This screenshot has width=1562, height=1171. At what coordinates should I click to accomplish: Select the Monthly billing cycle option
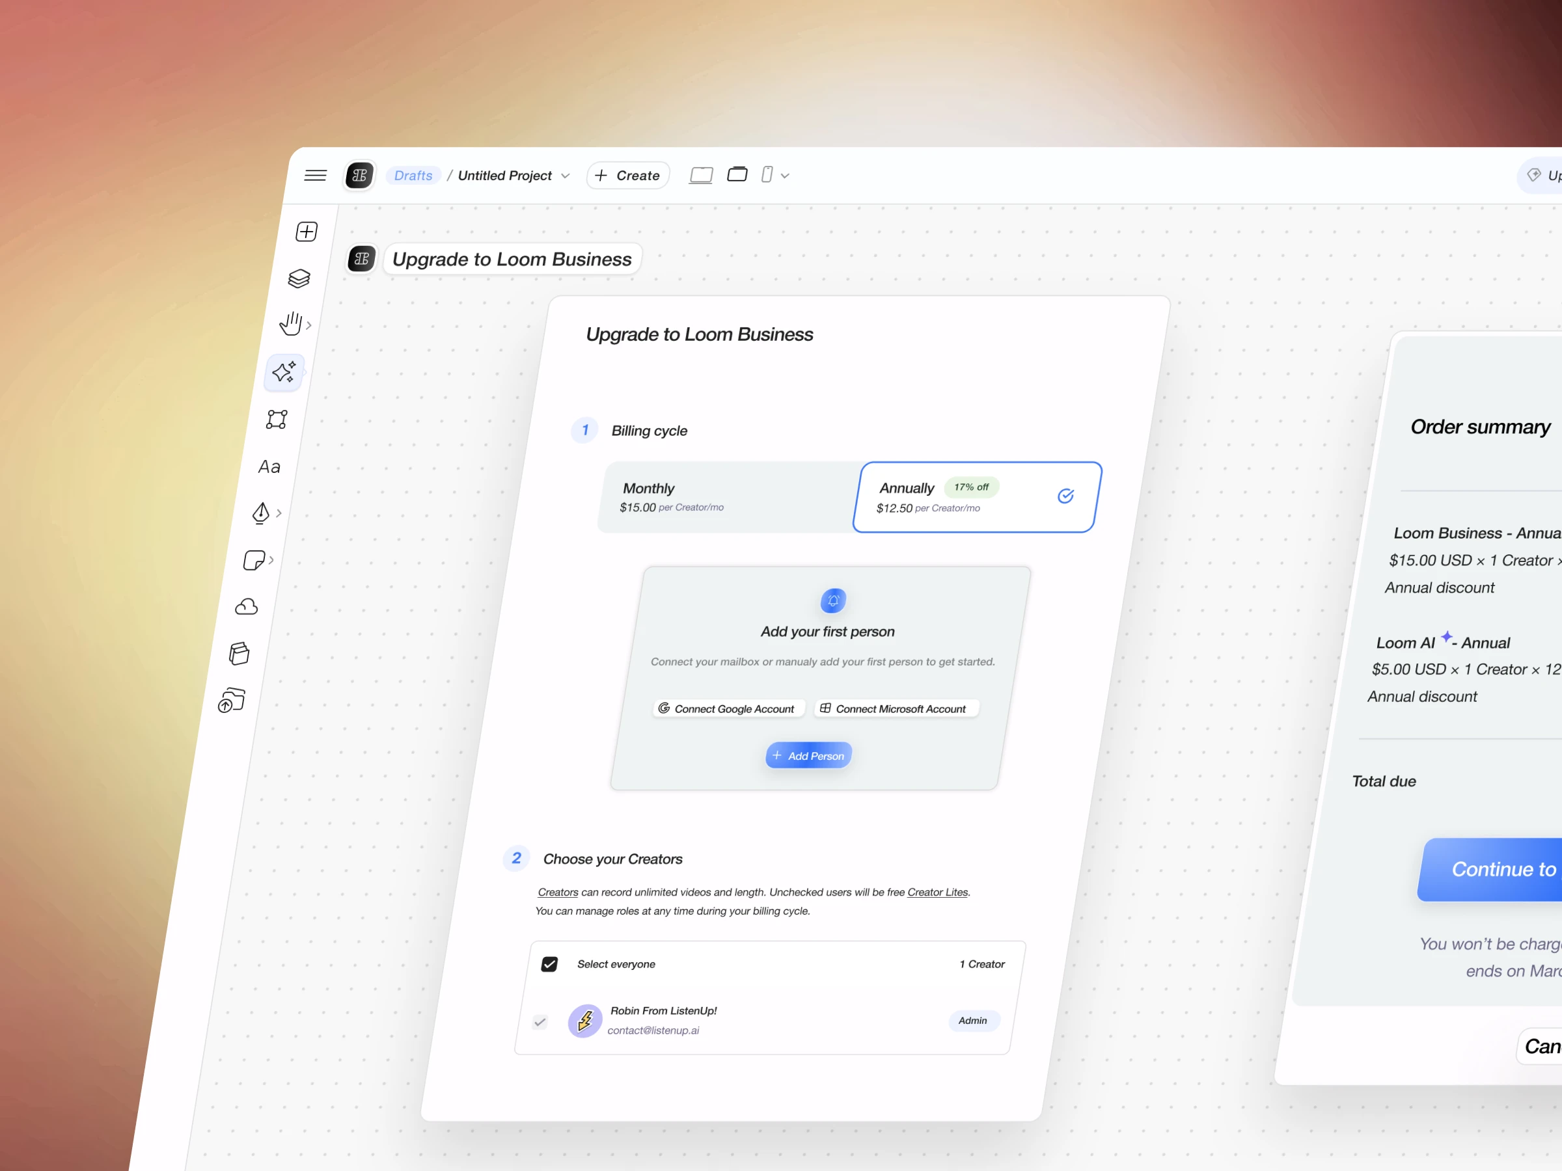pos(728,497)
